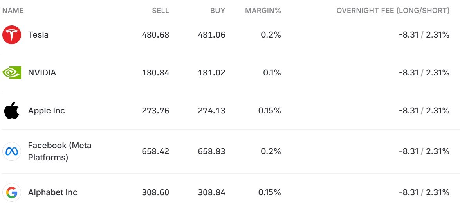Click Apple sell price 273.76
Viewport: 460px width, 203px height.
click(x=155, y=111)
